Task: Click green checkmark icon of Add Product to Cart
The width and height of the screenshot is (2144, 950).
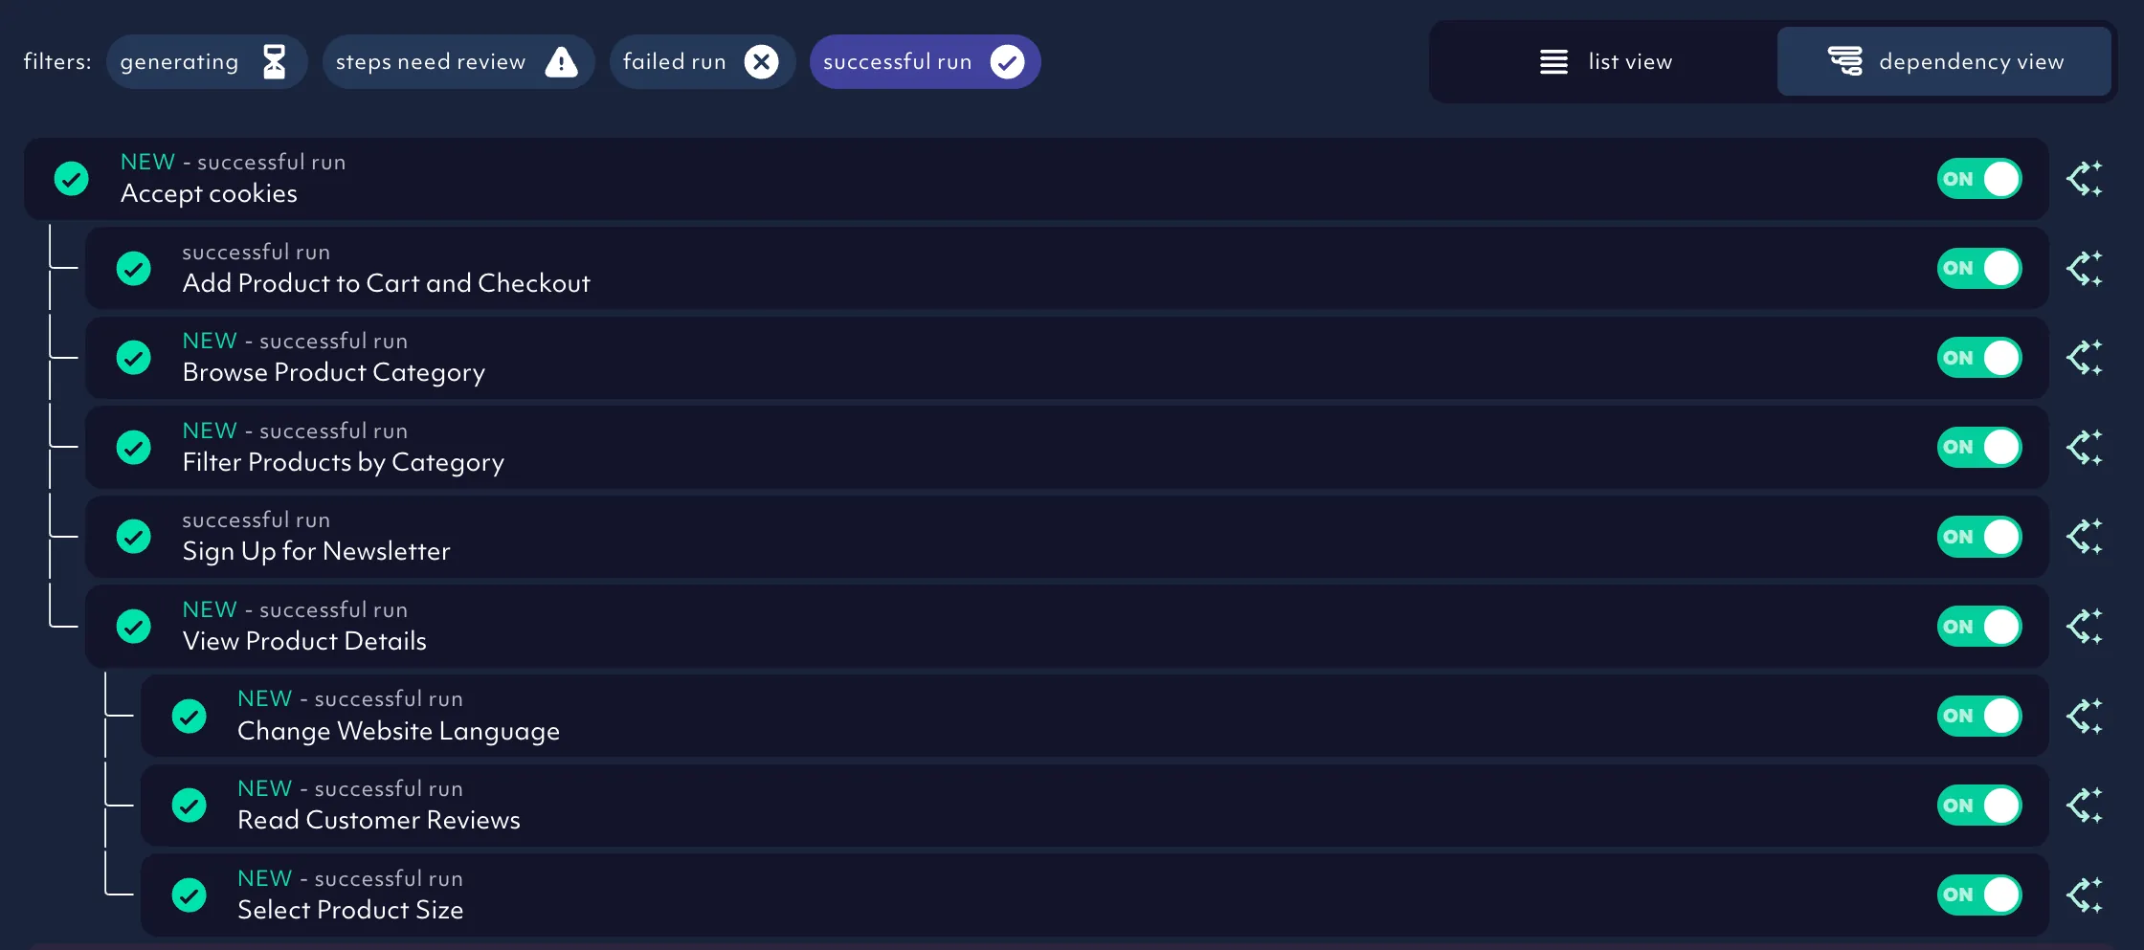Action: click(x=134, y=269)
